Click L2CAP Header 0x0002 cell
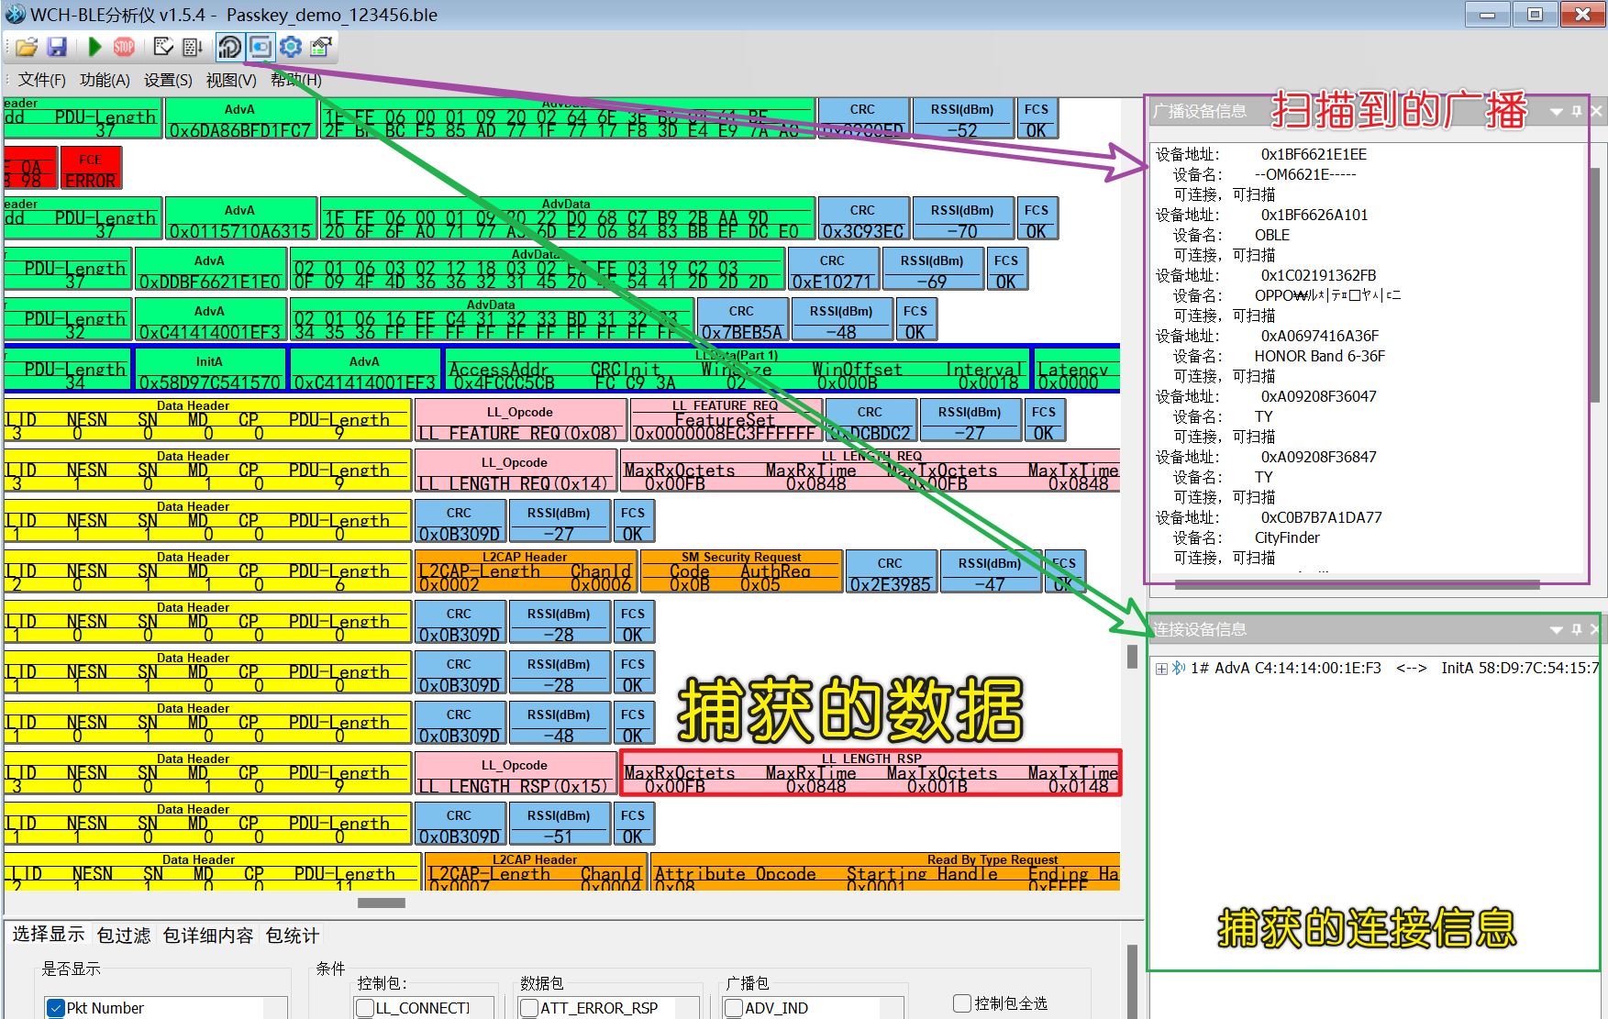The width and height of the screenshot is (1608, 1019). click(x=526, y=571)
